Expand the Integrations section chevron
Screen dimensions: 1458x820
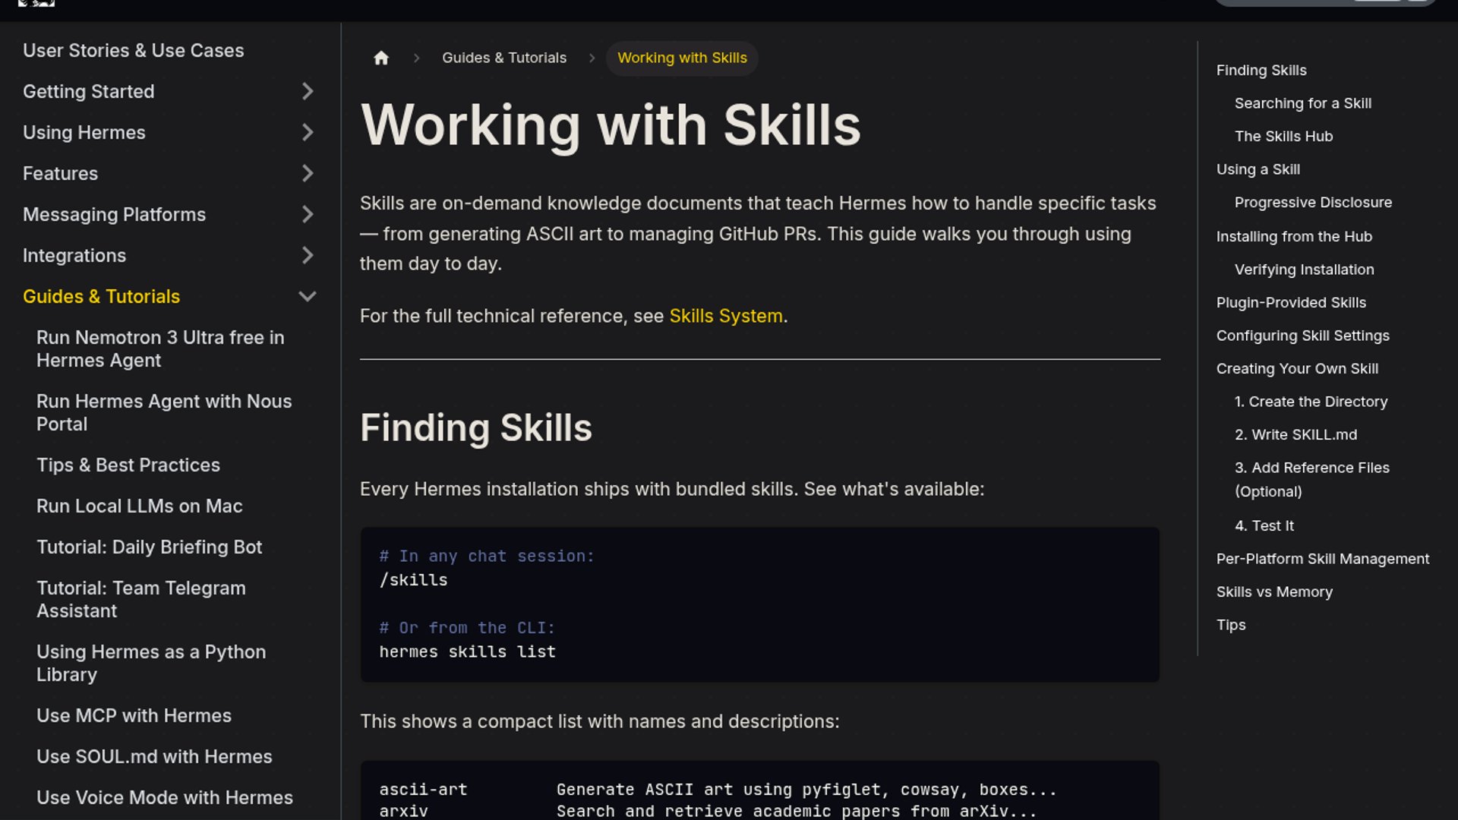click(x=308, y=255)
